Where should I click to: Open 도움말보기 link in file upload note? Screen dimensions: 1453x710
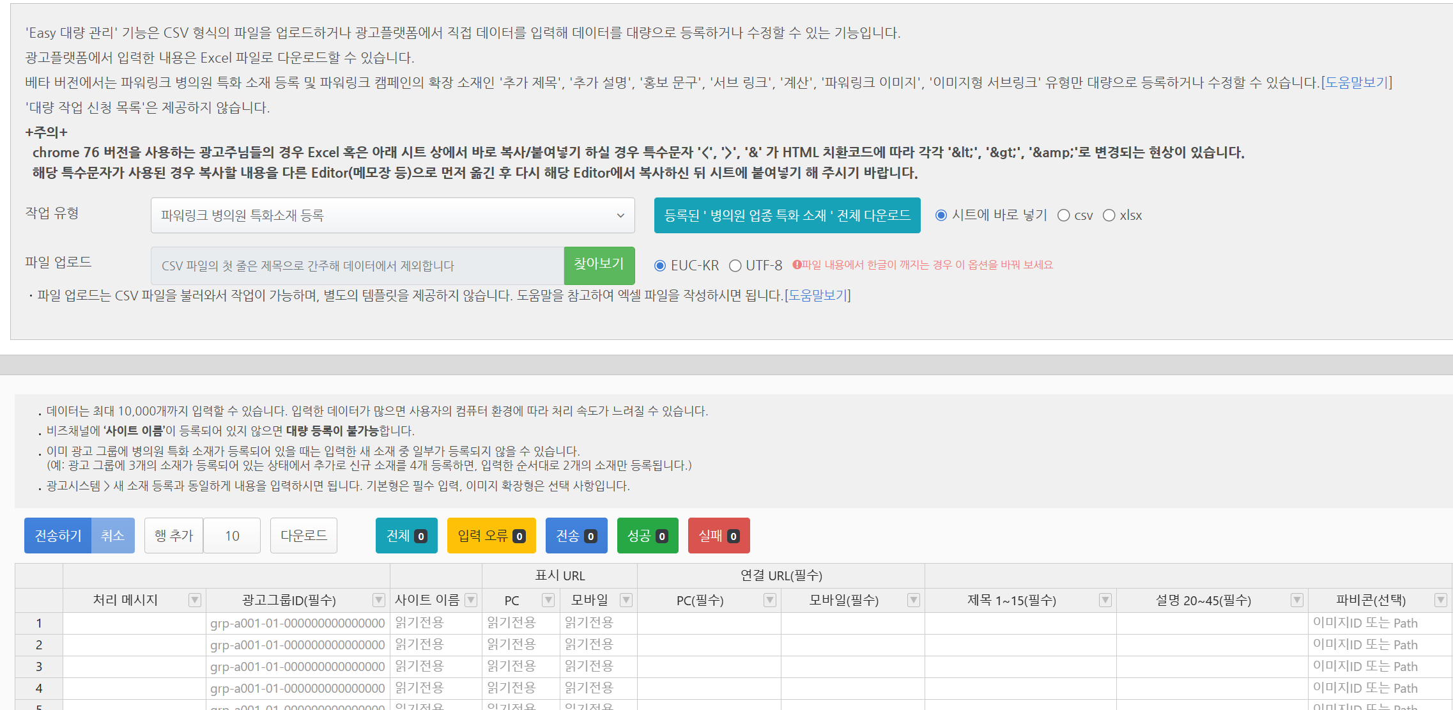pos(817,295)
